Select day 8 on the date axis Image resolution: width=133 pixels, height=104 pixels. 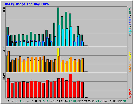click(36, 101)
